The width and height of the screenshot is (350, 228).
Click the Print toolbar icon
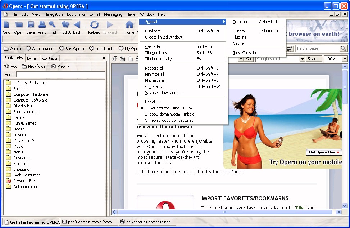(x=42, y=27)
